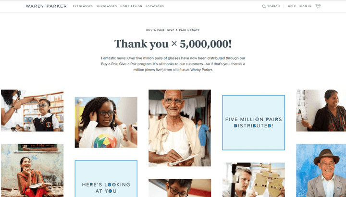The width and height of the screenshot is (346, 197).
Task: Open photo of laughing woman in orange
Action: coord(32,171)
